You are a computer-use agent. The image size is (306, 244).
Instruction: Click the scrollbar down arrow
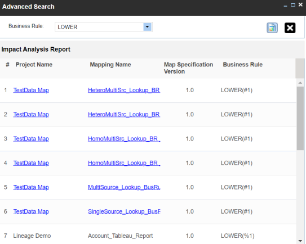coord(300,241)
